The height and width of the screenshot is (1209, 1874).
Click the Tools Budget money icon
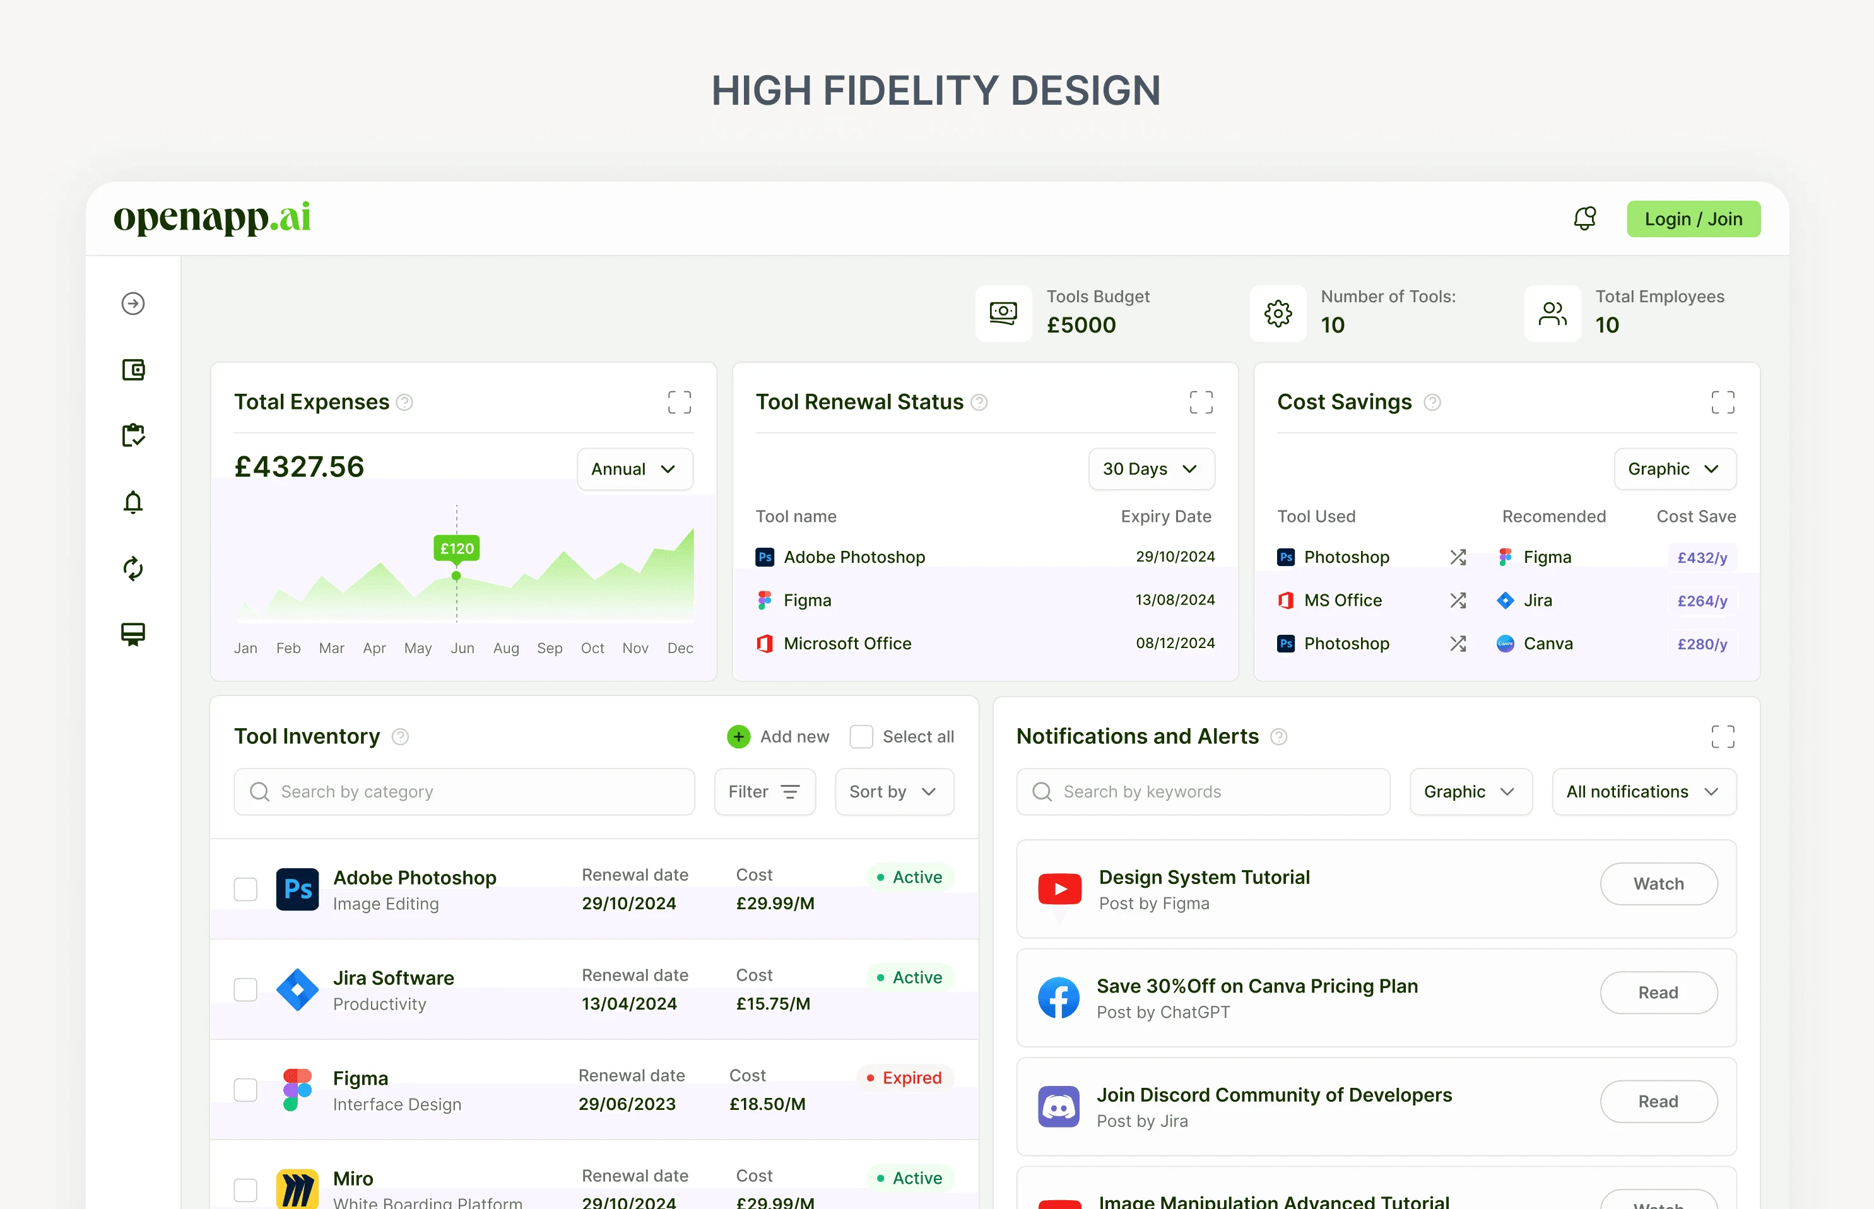[1003, 313]
